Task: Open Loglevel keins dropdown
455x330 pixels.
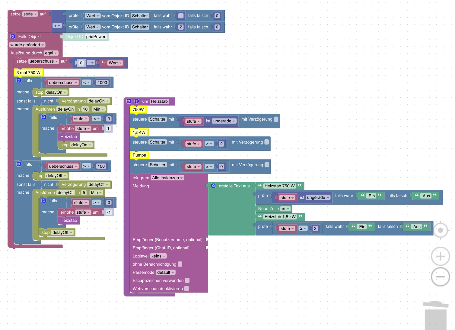Action: click(x=158, y=256)
